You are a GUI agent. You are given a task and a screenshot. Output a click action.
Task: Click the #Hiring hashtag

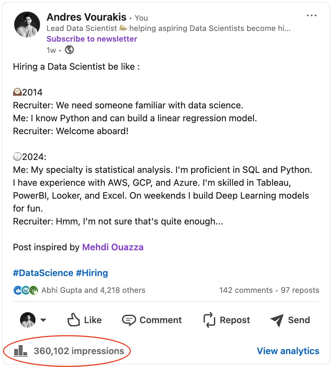(92, 273)
